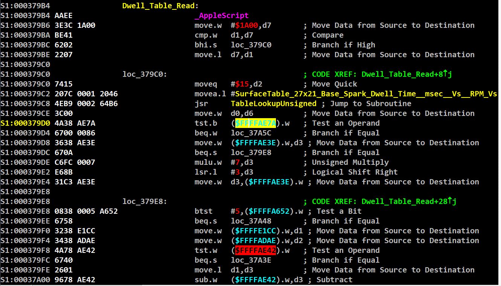The height and width of the screenshot is (286, 501).
Task: Click the TableLookupUnsigned subroutine name
Action: [x=274, y=103]
